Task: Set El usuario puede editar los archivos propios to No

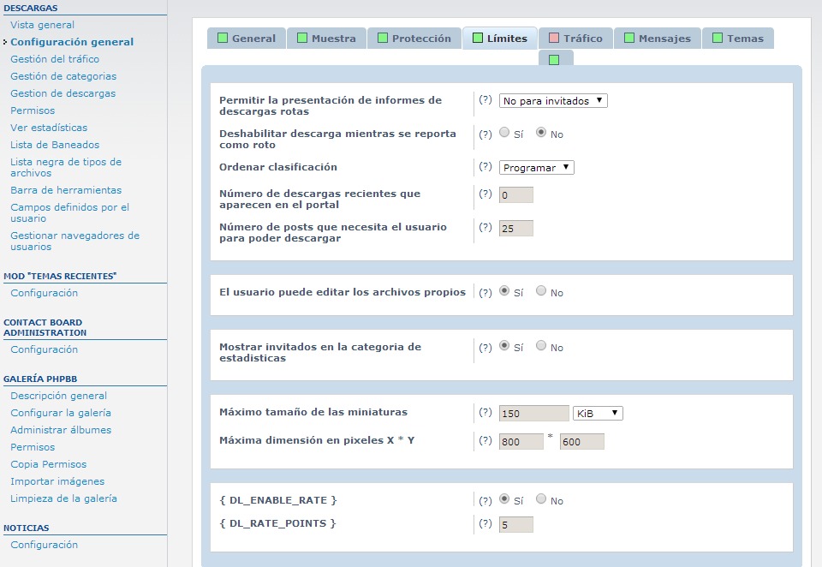Action: pyautogui.click(x=540, y=291)
